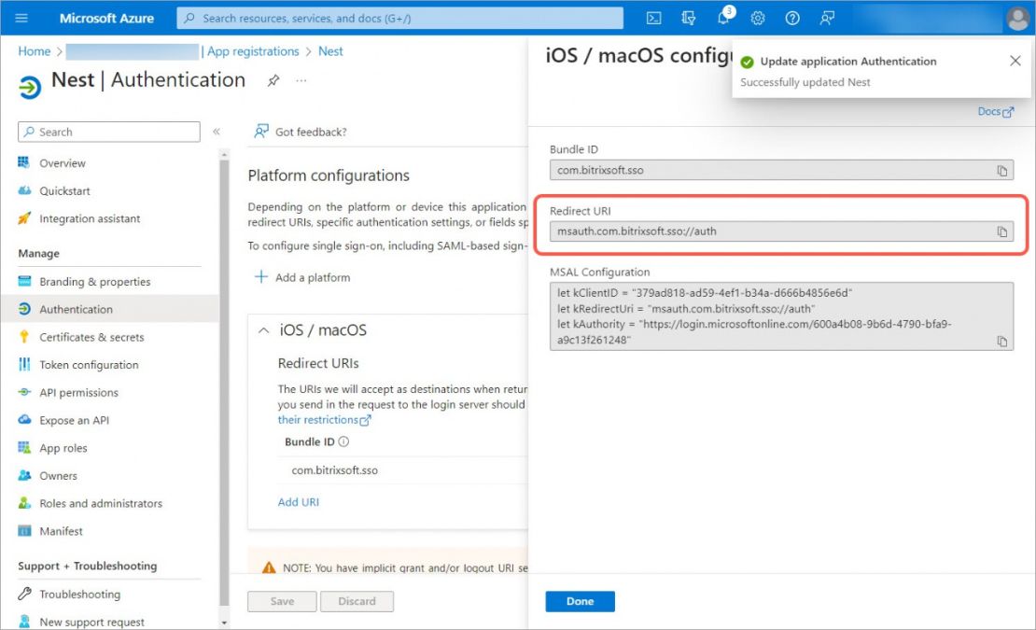
Task: Select Certificates & secrets
Action: pos(91,338)
